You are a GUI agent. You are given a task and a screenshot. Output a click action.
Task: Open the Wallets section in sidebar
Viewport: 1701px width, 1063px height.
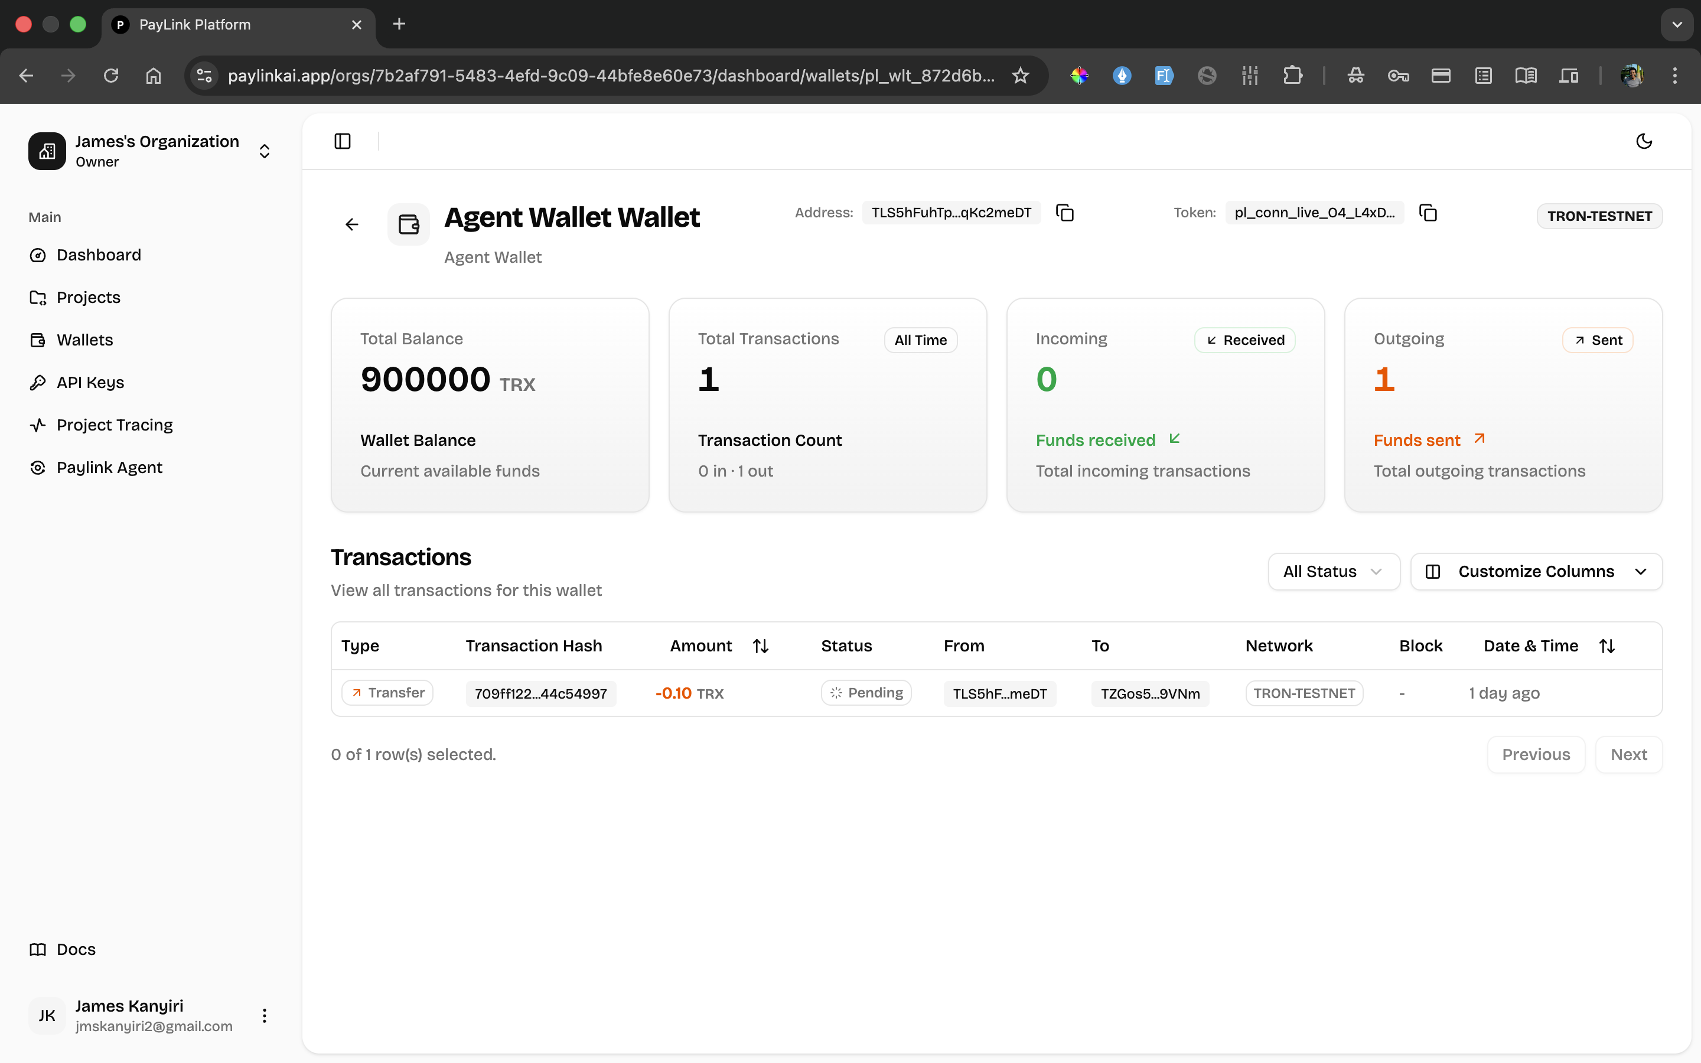point(84,340)
